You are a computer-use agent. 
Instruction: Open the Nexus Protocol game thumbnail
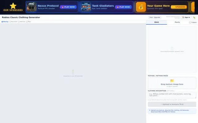click(x=32, y=7)
